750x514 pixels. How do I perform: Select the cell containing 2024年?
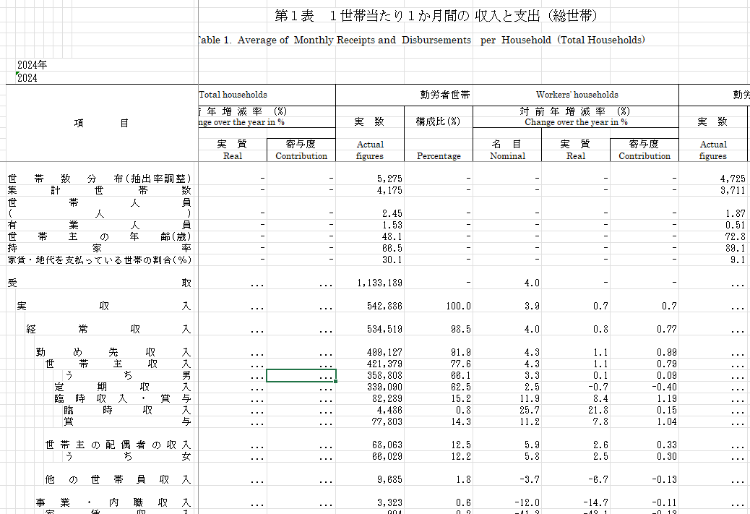point(32,64)
